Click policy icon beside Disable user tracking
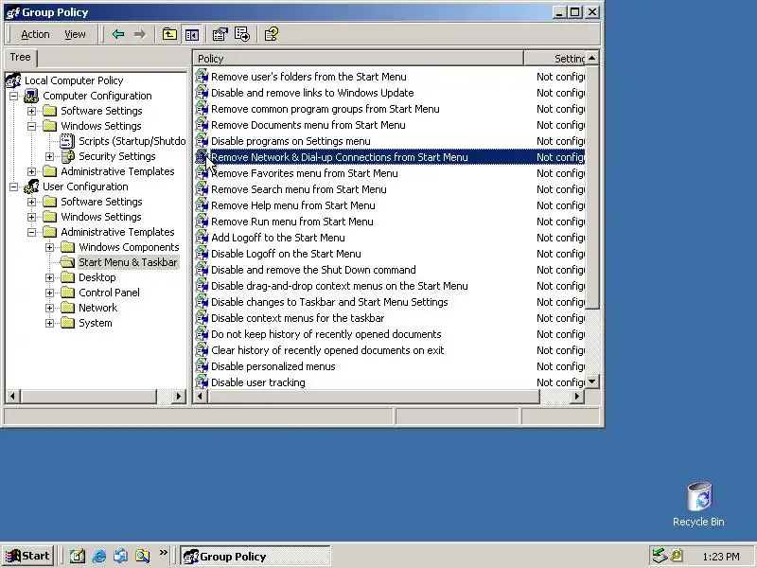757x568 pixels. (202, 382)
